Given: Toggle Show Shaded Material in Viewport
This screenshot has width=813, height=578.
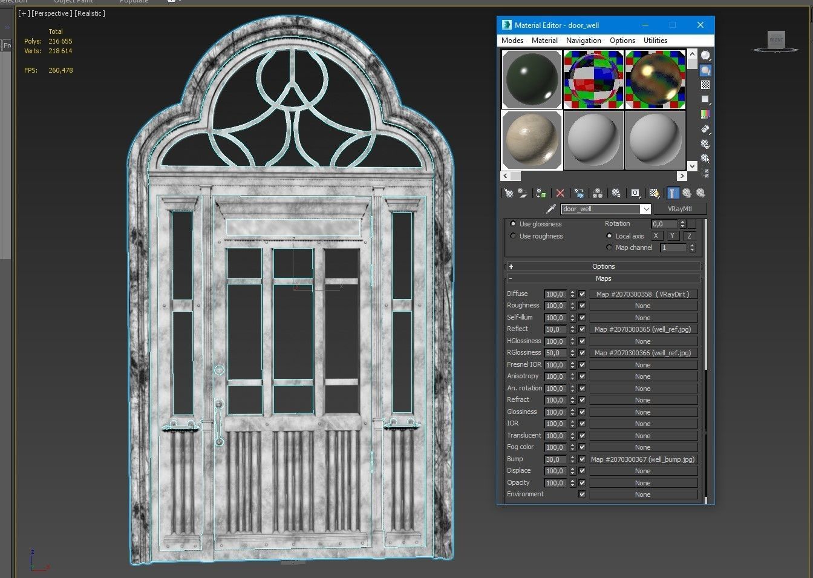Looking at the screenshot, I should (654, 193).
